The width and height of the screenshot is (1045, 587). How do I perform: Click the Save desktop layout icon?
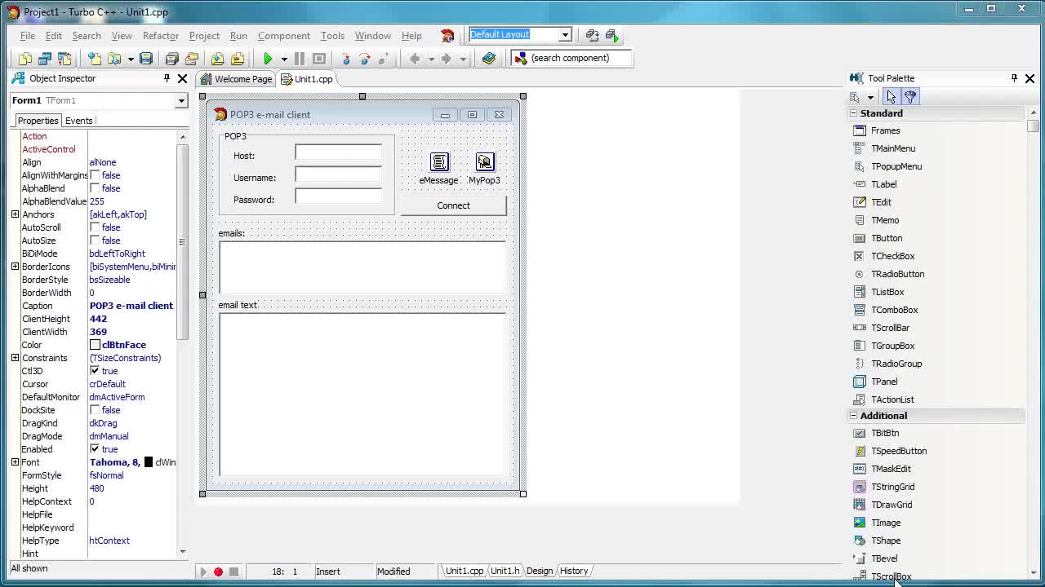[x=592, y=35]
